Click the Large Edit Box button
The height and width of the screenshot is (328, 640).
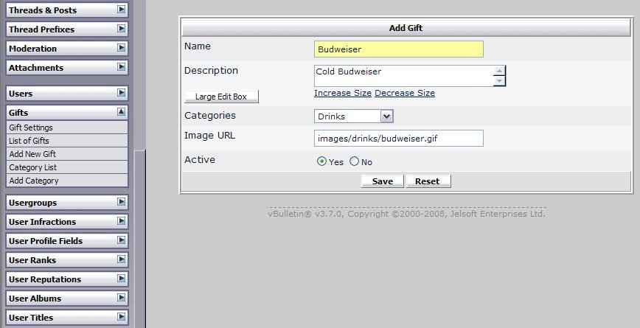(221, 97)
